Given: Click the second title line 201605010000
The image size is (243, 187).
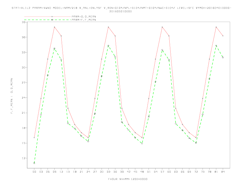Looking at the screenshot, I should (121, 11).
